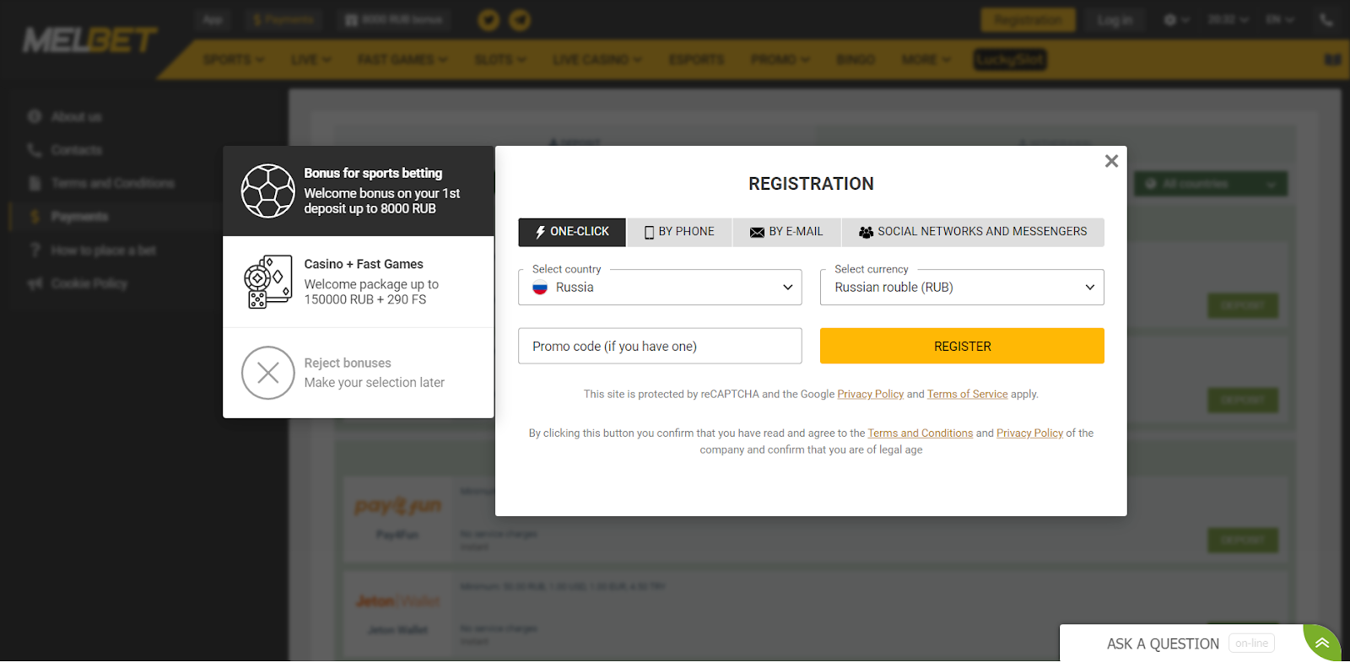Select Payments in the sidebar

click(79, 217)
